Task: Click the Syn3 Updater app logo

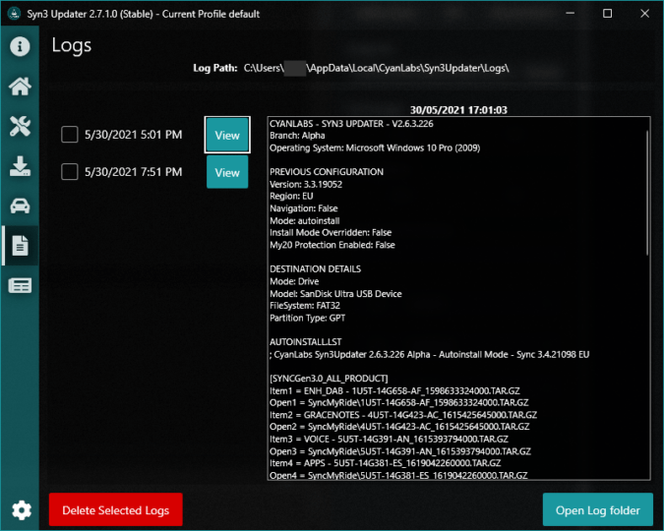Action: click(14, 14)
